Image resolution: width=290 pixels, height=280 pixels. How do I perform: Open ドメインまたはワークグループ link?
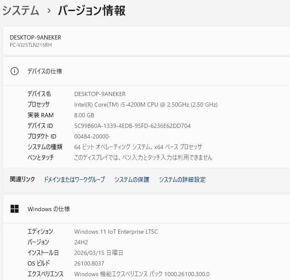click(74, 180)
